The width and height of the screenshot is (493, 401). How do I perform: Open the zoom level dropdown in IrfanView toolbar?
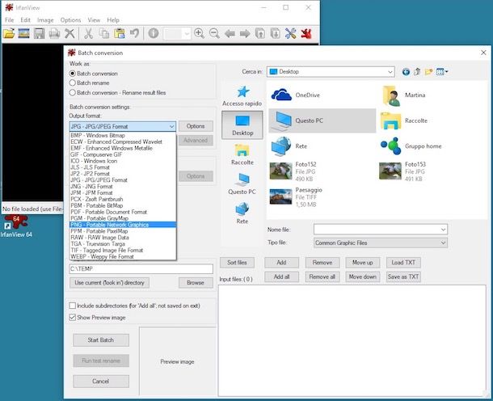click(x=187, y=34)
